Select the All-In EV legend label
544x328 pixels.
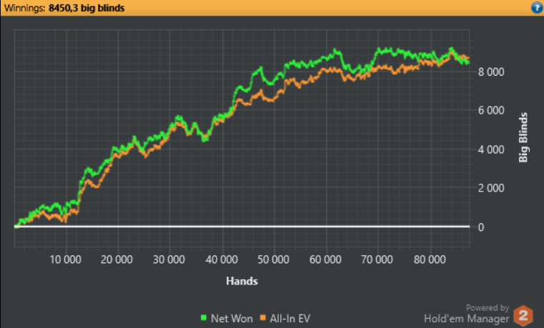[290, 318]
